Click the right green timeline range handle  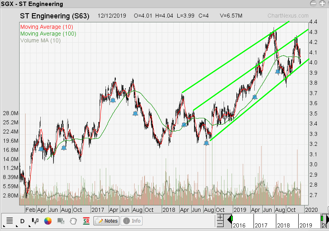click(322, 218)
